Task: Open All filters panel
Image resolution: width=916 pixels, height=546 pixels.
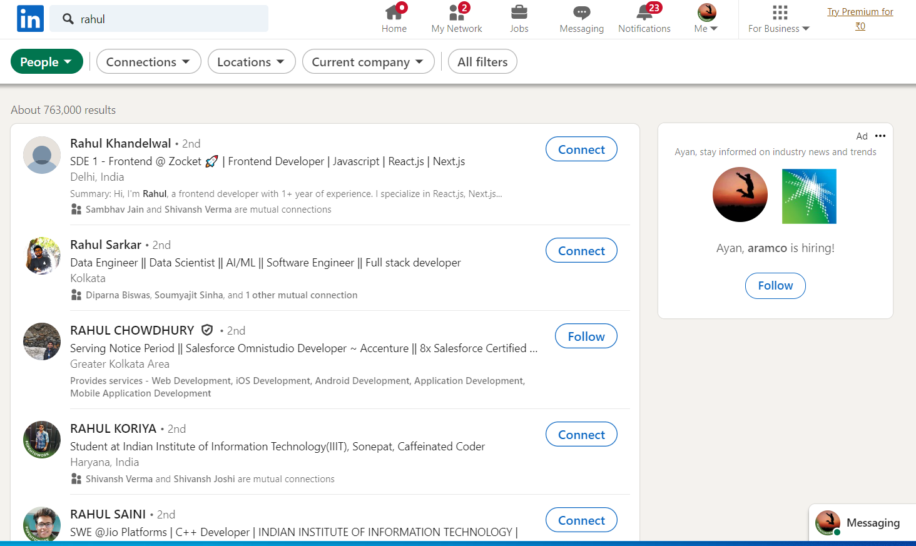Action: [482, 61]
